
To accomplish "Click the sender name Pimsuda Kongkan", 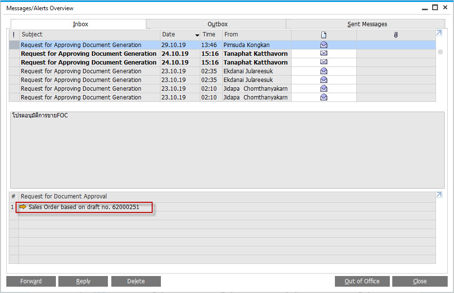I will click(246, 45).
